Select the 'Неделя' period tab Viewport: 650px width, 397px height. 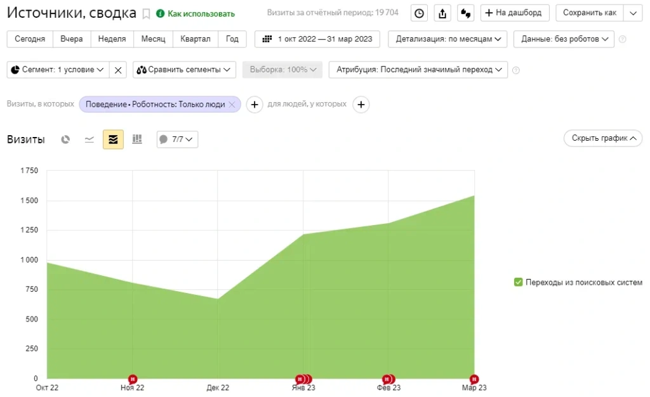(x=111, y=39)
